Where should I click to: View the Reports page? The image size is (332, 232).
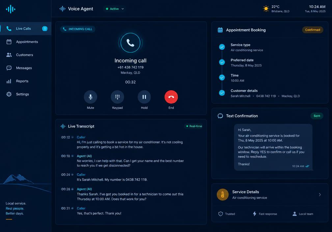tap(26, 81)
